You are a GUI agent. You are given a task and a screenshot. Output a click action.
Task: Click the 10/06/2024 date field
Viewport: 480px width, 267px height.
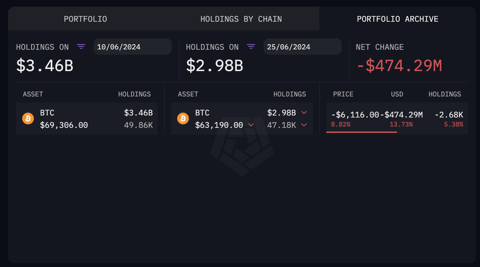point(132,47)
